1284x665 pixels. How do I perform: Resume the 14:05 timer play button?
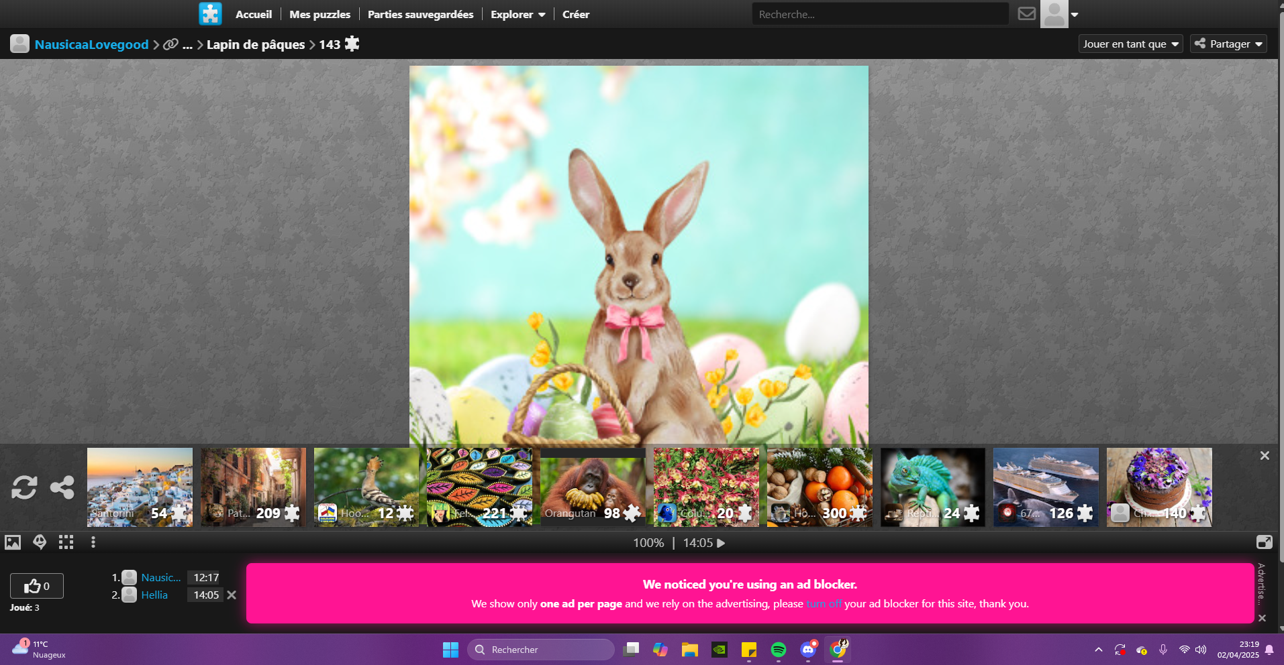[722, 543]
